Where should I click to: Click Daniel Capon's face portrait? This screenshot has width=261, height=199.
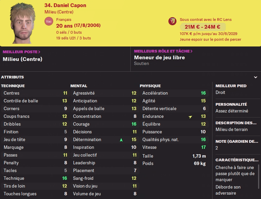(x=23, y=23)
